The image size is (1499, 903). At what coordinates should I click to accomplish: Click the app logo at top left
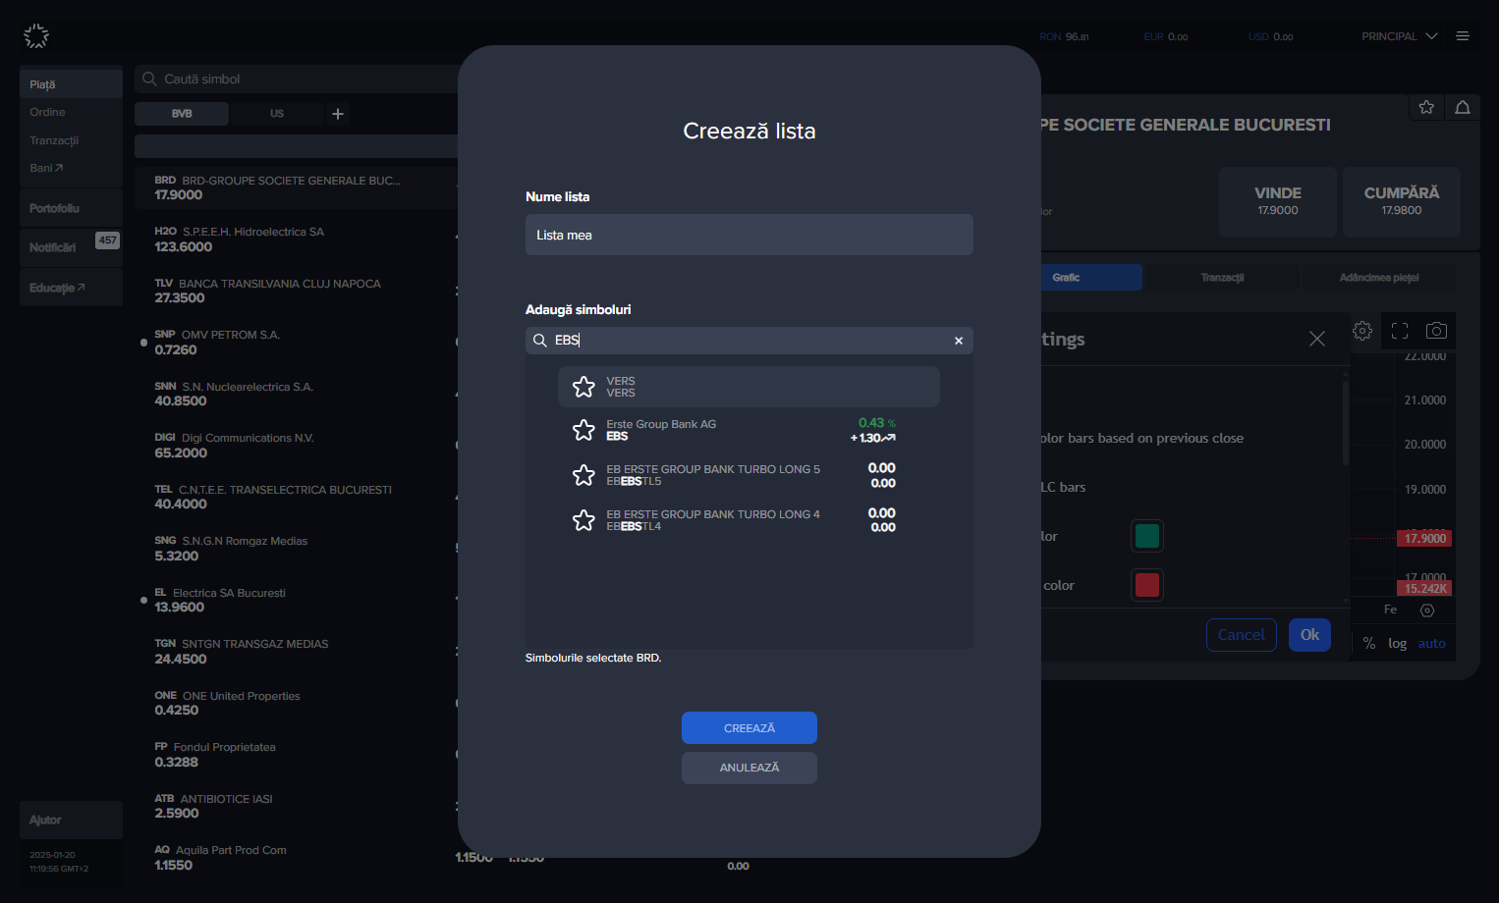(x=36, y=36)
